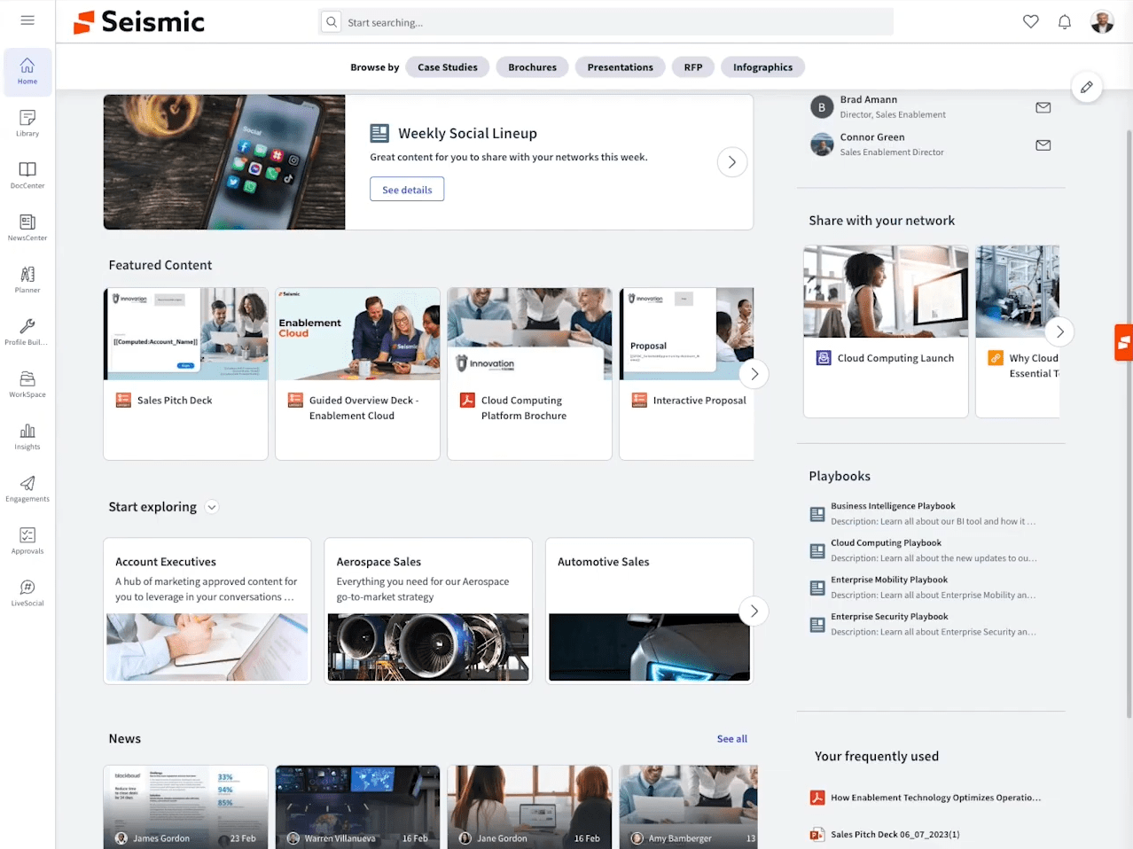Go to DocCenter in the sidebar
Screen dimensions: 1133x849
point(27,175)
